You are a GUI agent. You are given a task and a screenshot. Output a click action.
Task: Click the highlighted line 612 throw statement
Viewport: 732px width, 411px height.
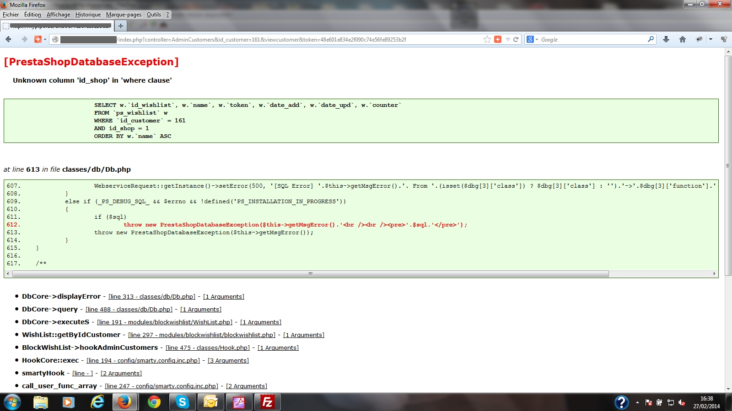pos(296,225)
